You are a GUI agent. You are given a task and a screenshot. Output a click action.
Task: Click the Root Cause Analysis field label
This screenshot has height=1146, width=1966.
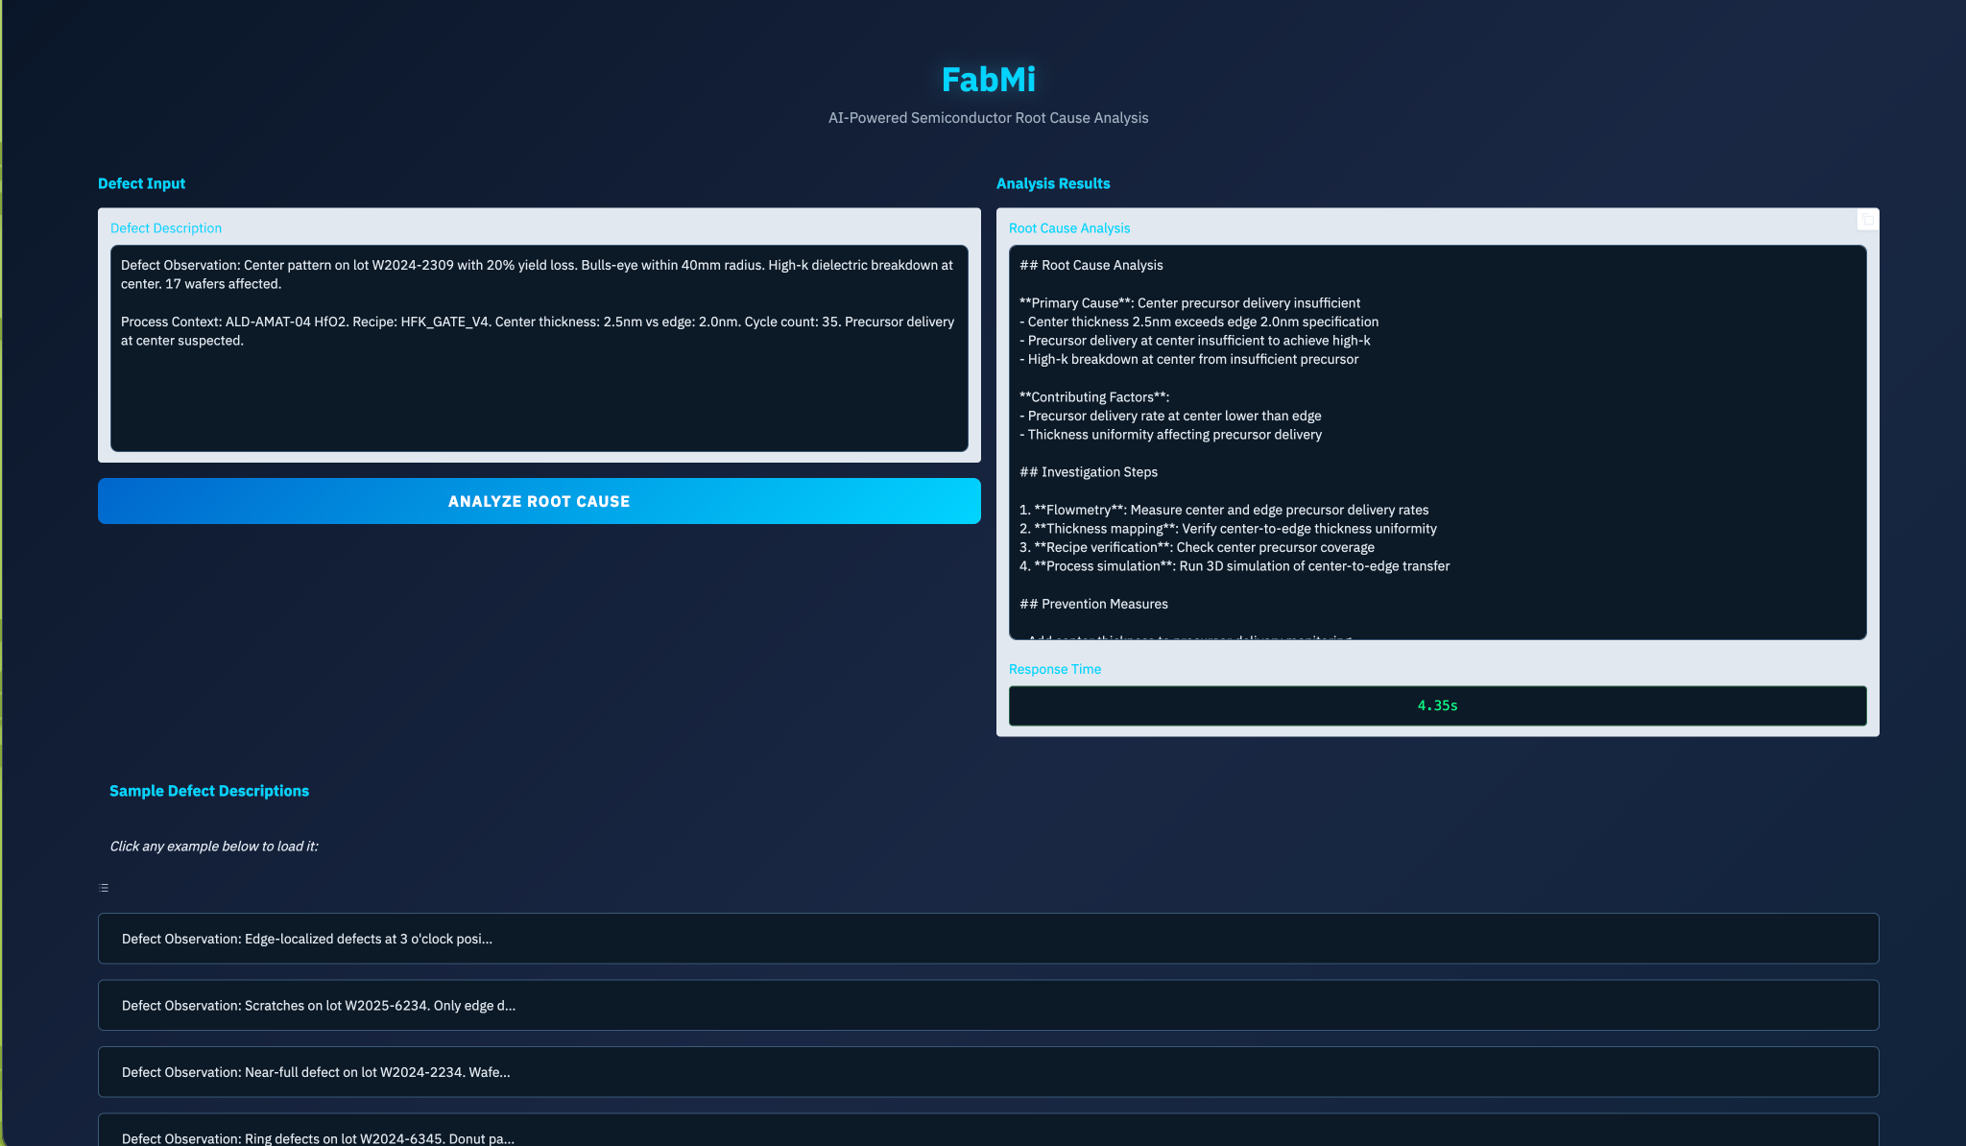click(x=1068, y=228)
